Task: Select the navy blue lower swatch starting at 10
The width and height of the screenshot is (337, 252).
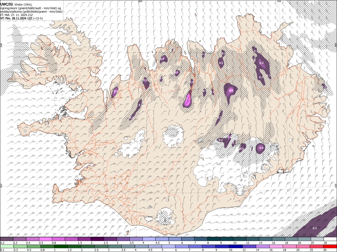Action: (x=235, y=246)
